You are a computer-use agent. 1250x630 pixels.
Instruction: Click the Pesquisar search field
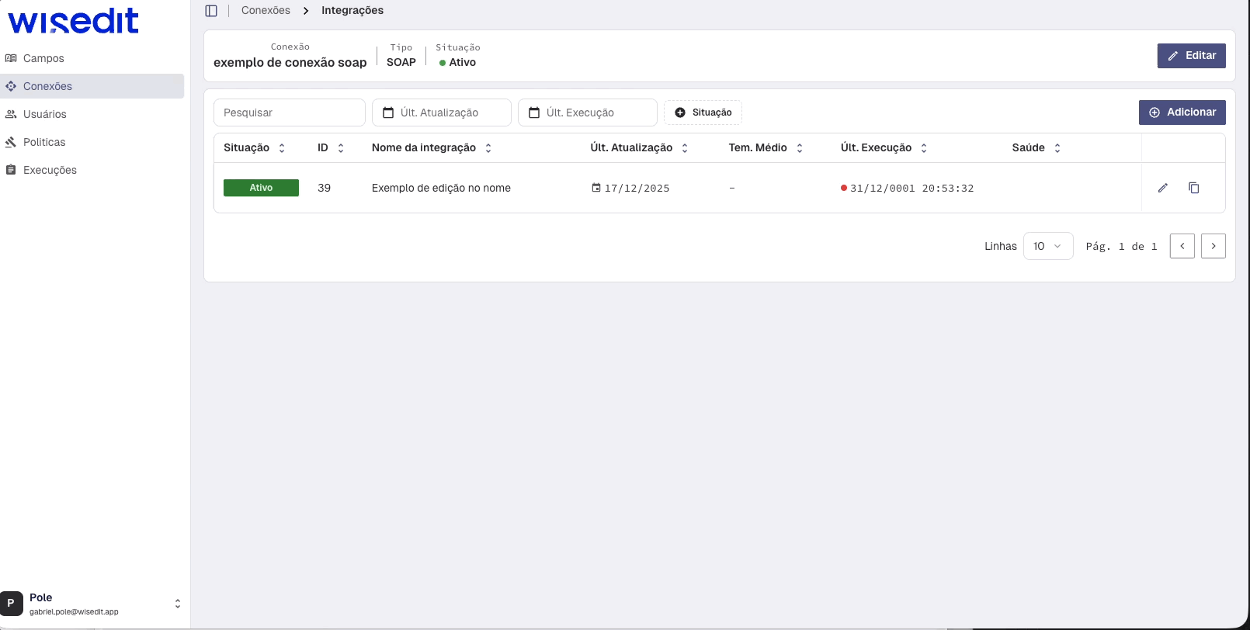(289, 112)
